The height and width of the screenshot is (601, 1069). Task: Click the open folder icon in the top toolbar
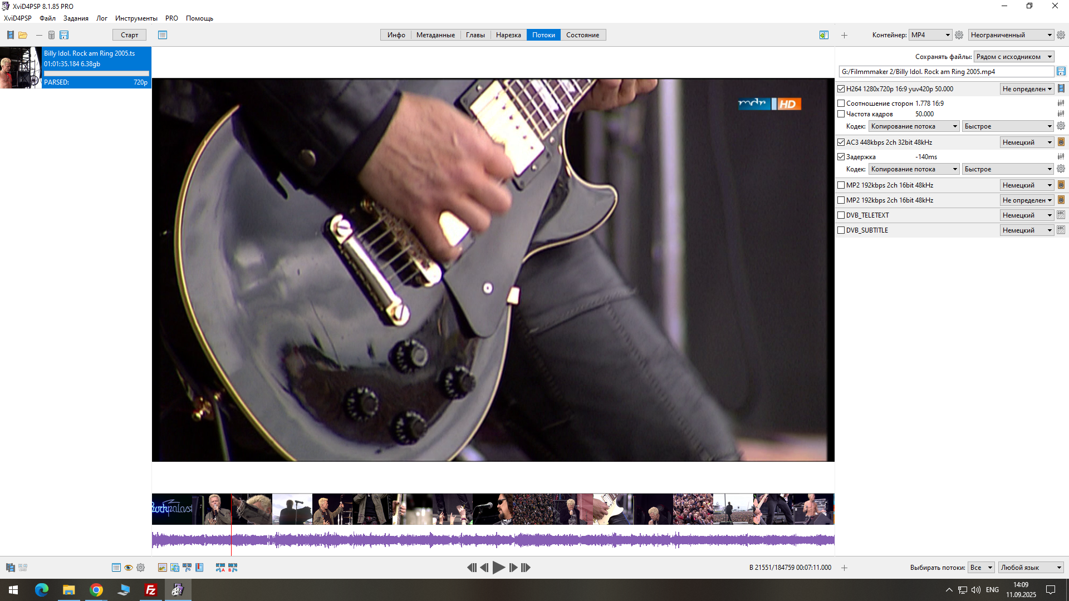23,35
